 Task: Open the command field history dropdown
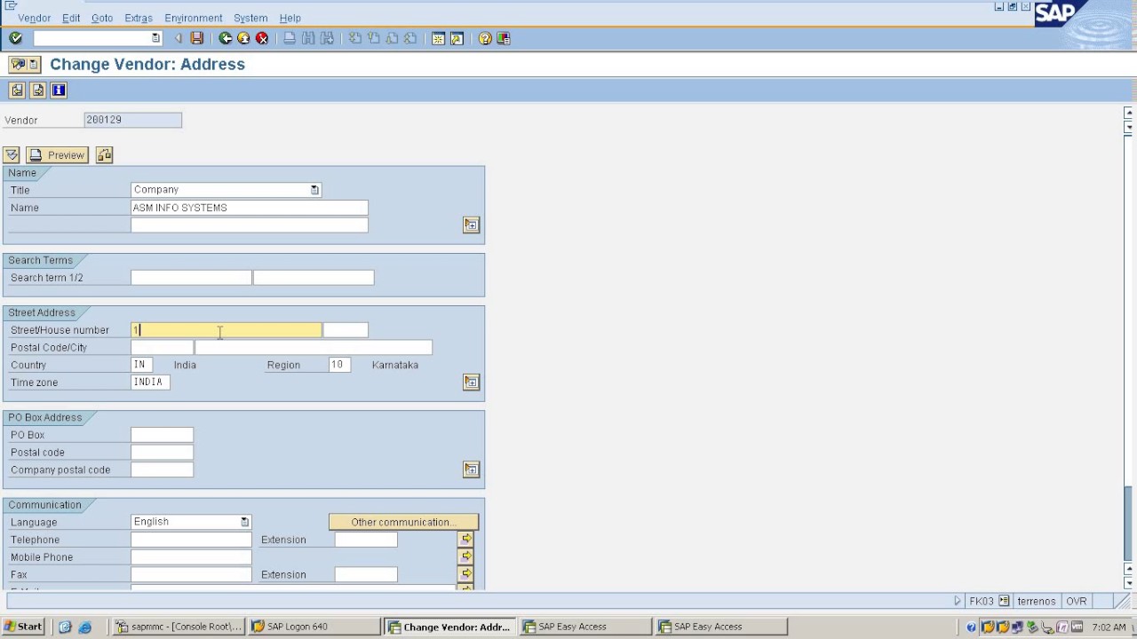click(x=156, y=38)
